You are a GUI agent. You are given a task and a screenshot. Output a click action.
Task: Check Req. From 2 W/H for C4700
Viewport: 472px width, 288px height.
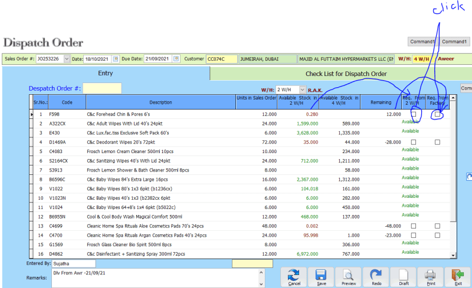coord(414,236)
